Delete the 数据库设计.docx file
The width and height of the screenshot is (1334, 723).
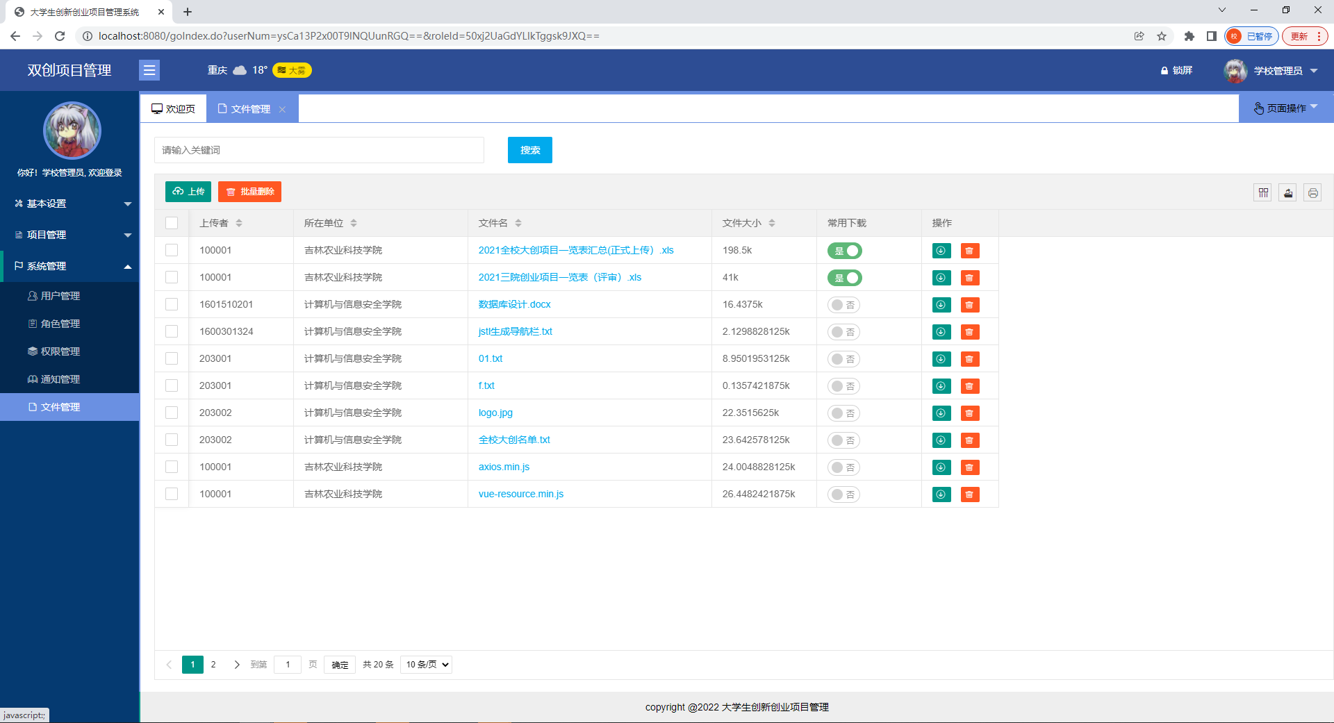970,305
